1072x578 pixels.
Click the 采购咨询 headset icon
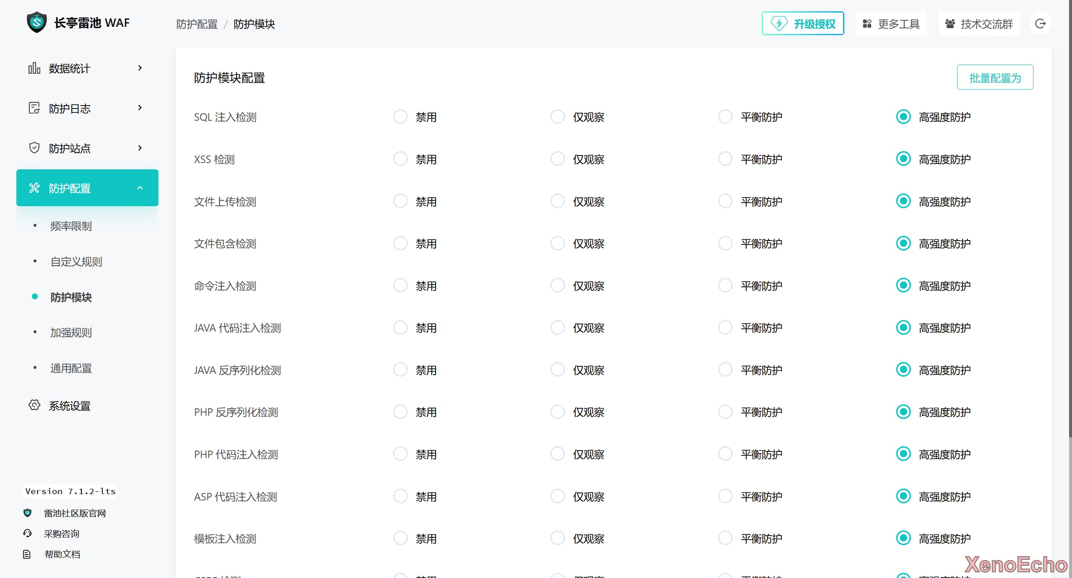pyautogui.click(x=27, y=533)
